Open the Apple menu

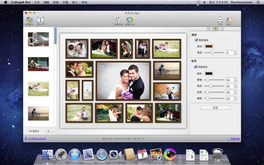coord(6,2)
